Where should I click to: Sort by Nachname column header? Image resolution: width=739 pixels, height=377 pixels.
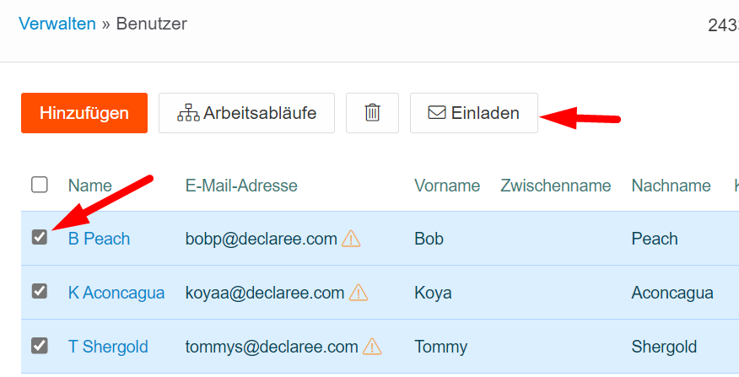[x=671, y=186]
